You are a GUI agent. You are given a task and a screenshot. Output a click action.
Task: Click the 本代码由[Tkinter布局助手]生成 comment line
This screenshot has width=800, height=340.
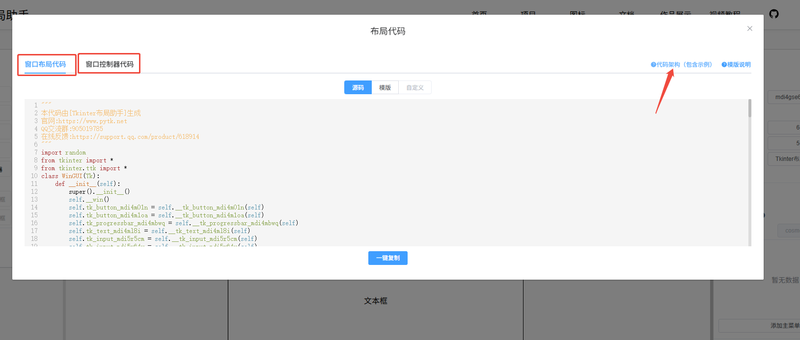tap(91, 113)
